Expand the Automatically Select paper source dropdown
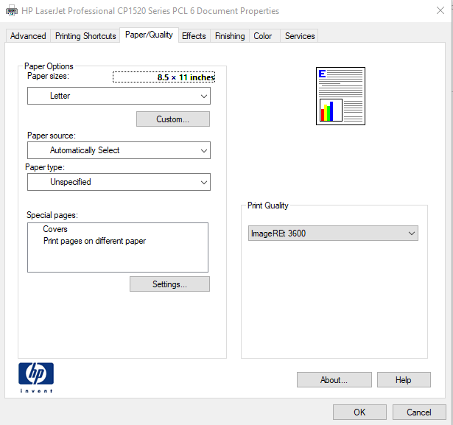The width and height of the screenshot is (453, 425). [x=119, y=150]
